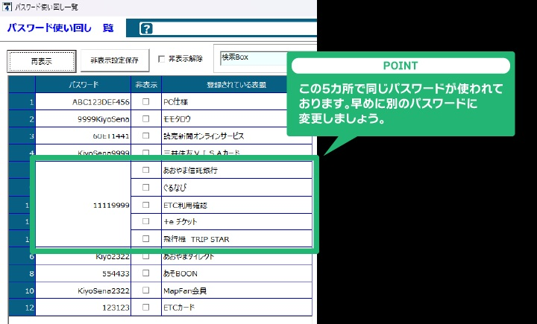The image size is (537, 324).
Task: Select the title cell MapFan会員
Action: (236, 290)
